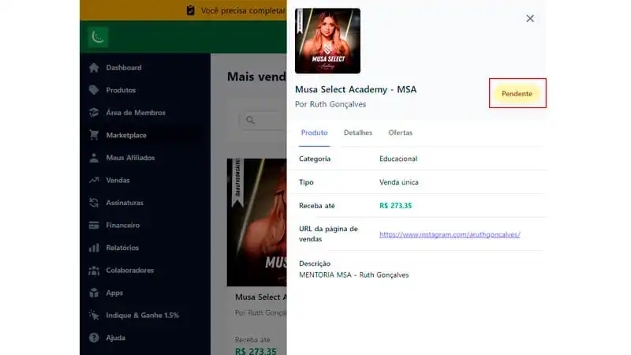The height and width of the screenshot is (355, 631).
Task: Open the Dashboard home icon
Action: 94,68
